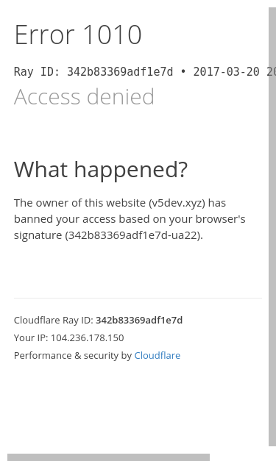The height and width of the screenshot is (461, 276).
Task: Click the Performance & security by text
Action: 73,355
